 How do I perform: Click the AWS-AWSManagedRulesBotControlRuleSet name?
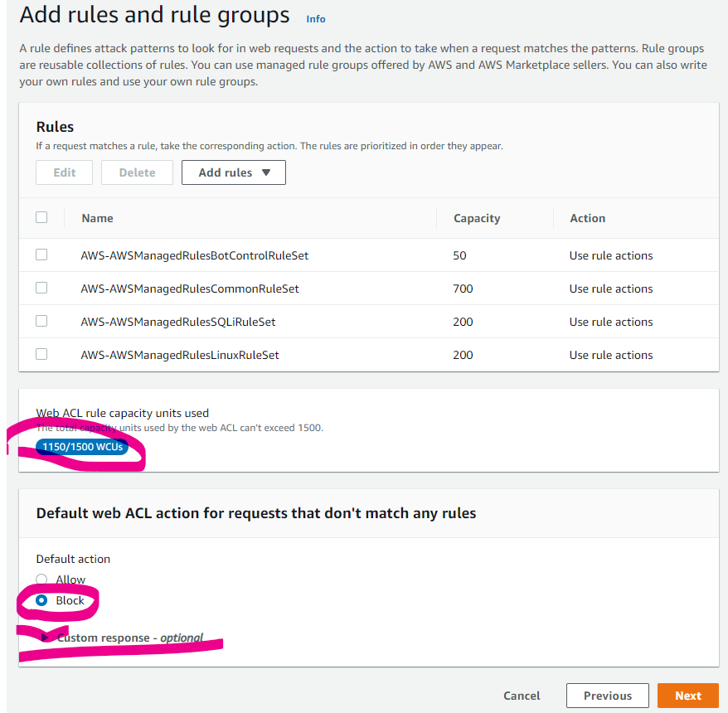click(x=195, y=256)
